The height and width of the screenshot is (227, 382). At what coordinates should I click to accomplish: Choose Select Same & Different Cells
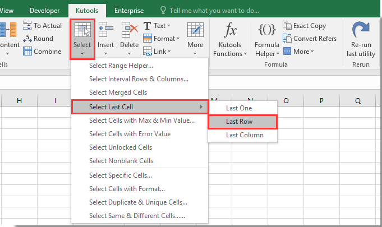tap(140, 216)
